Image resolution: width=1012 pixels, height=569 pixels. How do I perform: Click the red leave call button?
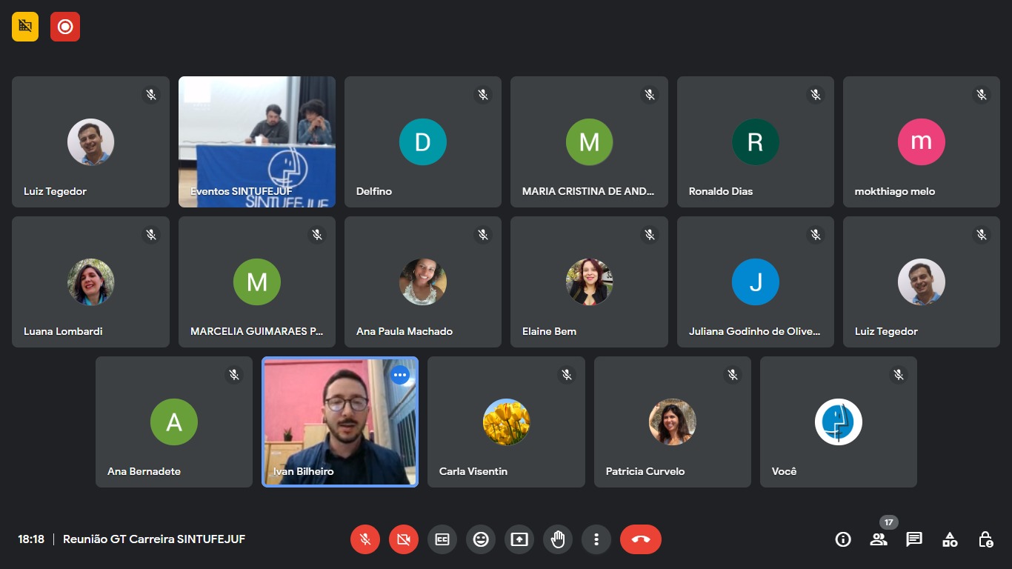(641, 539)
